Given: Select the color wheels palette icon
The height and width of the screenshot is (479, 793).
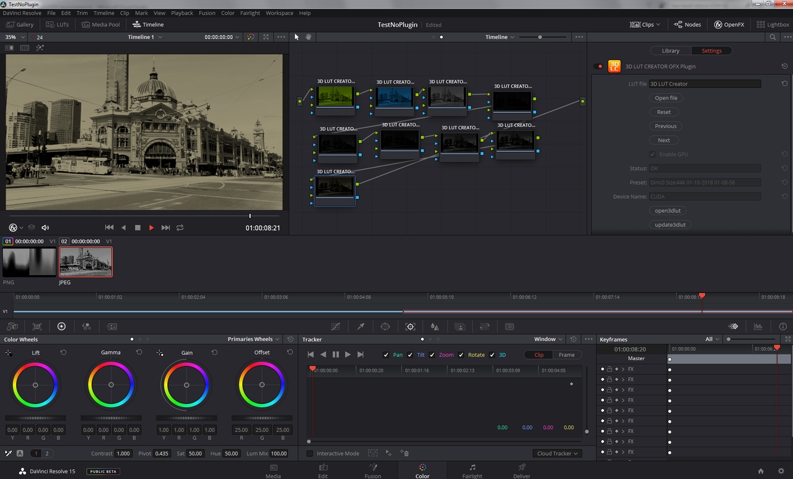Looking at the screenshot, I should [x=61, y=327].
